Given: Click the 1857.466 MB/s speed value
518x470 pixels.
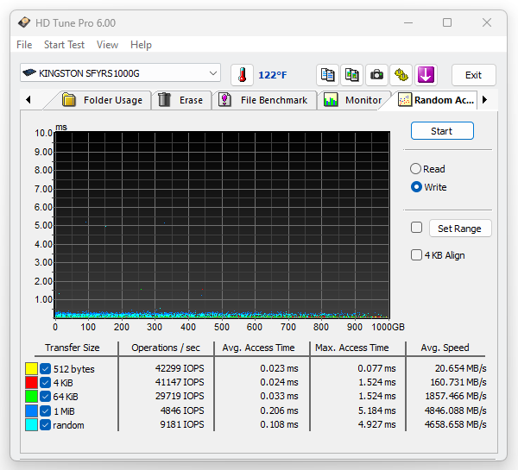Looking at the screenshot, I should click(456, 396).
